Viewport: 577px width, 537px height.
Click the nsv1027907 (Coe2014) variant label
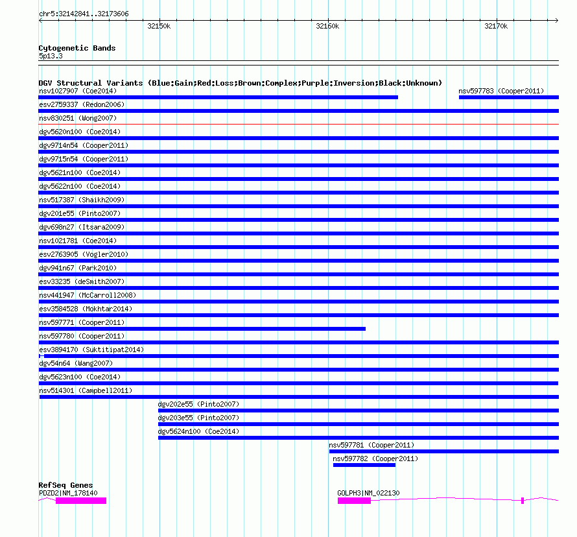tap(78, 91)
